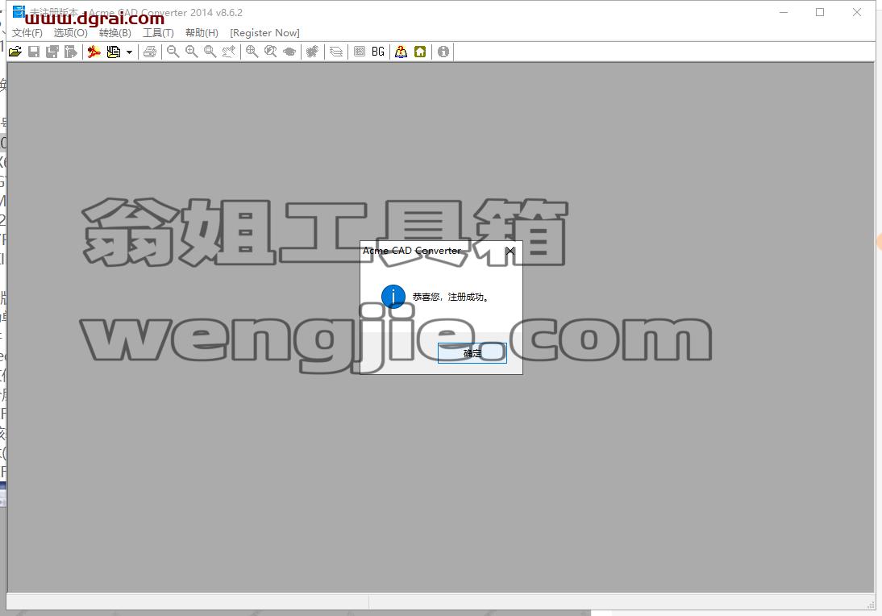The image size is (882, 616).
Task: Click the About info icon
Action: coord(443,52)
